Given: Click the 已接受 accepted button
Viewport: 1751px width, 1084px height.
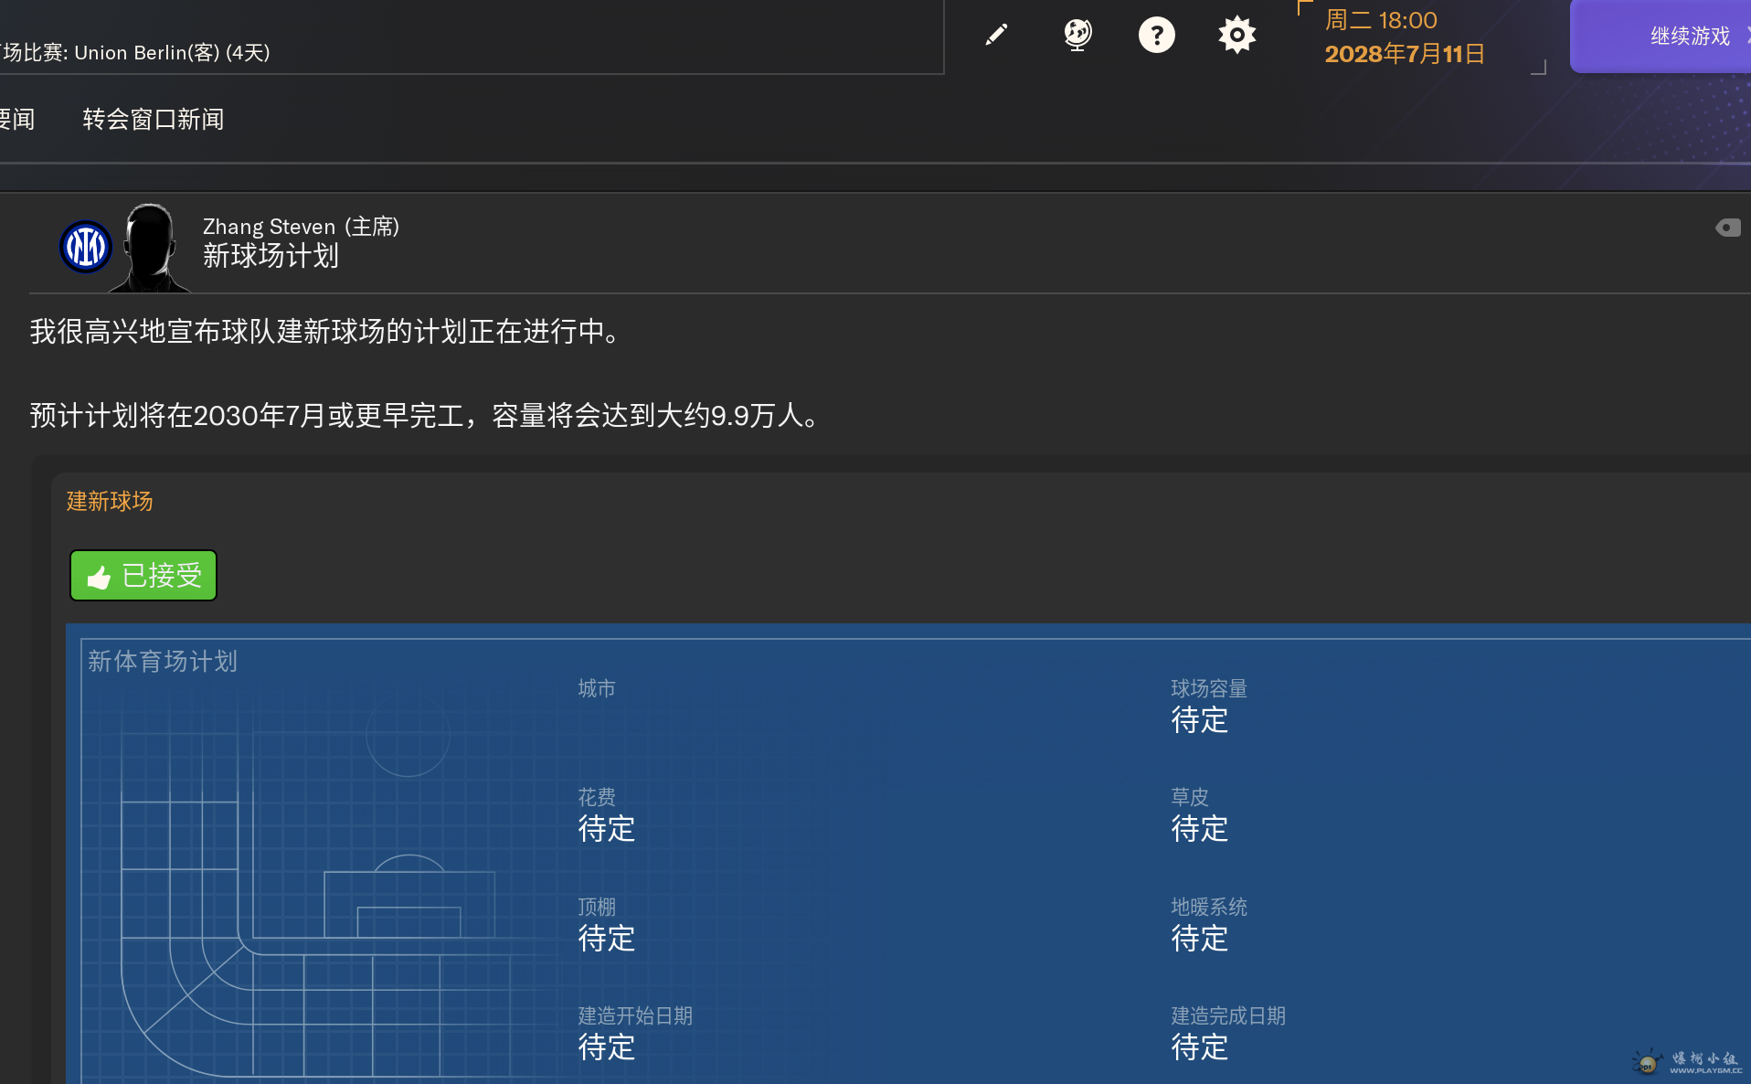Looking at the screenshot, I should 143,576.
